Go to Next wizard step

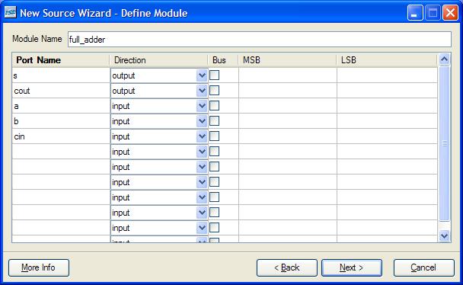coord(351,267)
